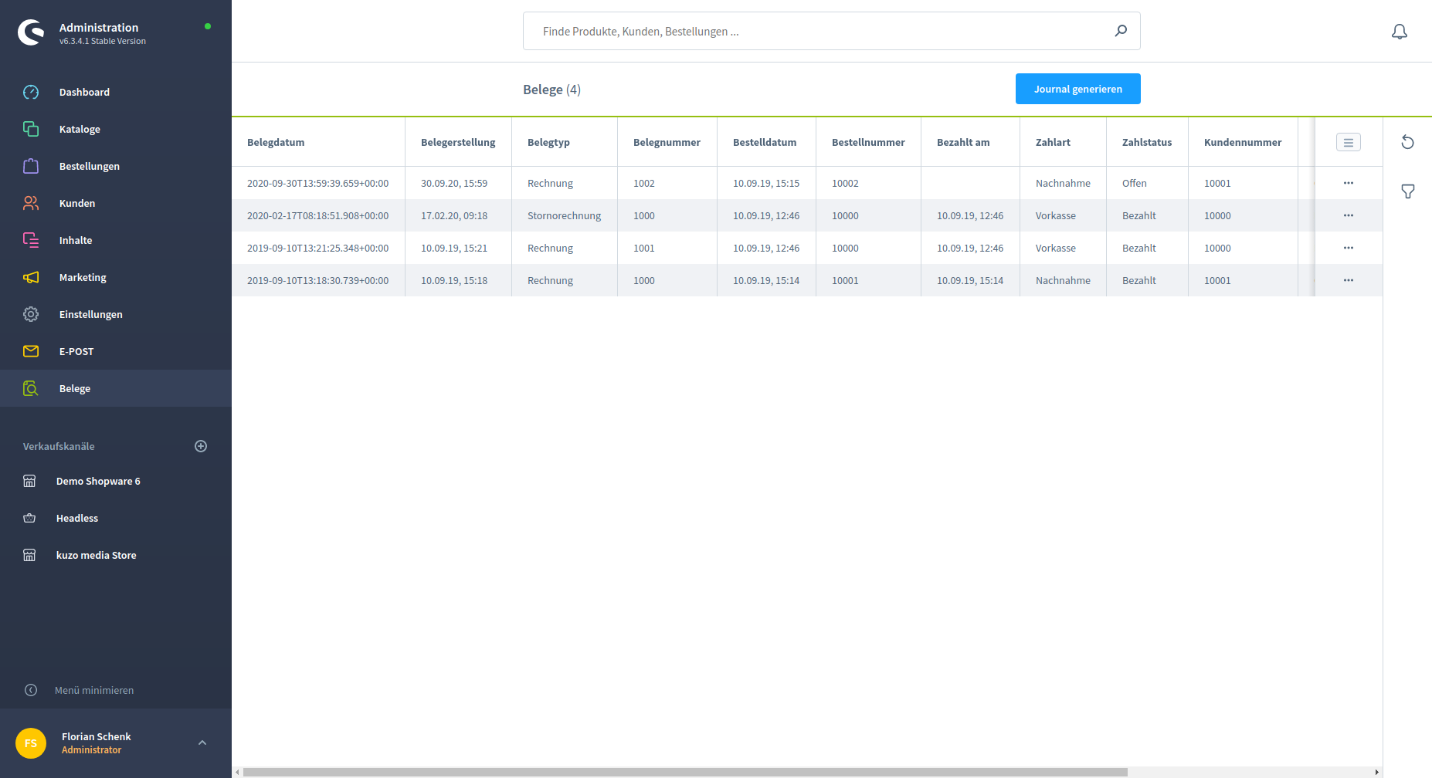This screenshot has width=1432, height=778.
Task: Sort by Belegerstellung column header
Action: tap(458, 142)
